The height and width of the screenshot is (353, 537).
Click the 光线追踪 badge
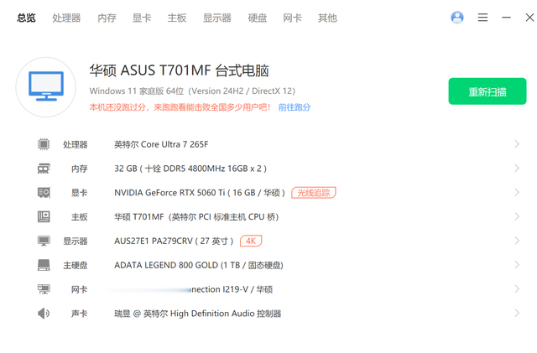313,193
